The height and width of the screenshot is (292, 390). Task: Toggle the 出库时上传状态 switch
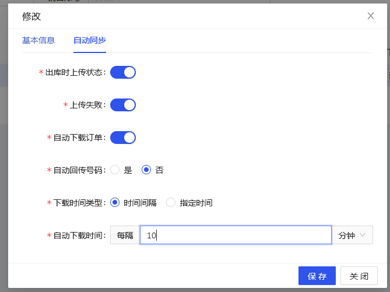click(x=123, y=72)
